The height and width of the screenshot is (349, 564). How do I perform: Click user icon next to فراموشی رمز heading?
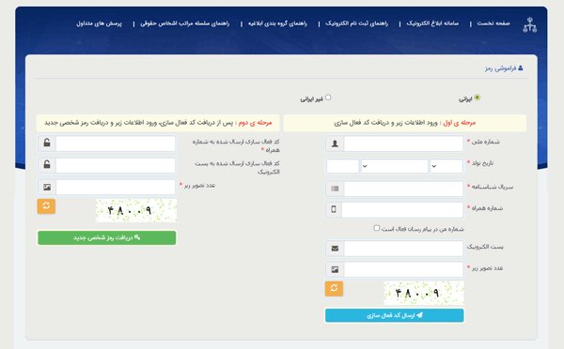pyautogui.click(x=520, y=68)
